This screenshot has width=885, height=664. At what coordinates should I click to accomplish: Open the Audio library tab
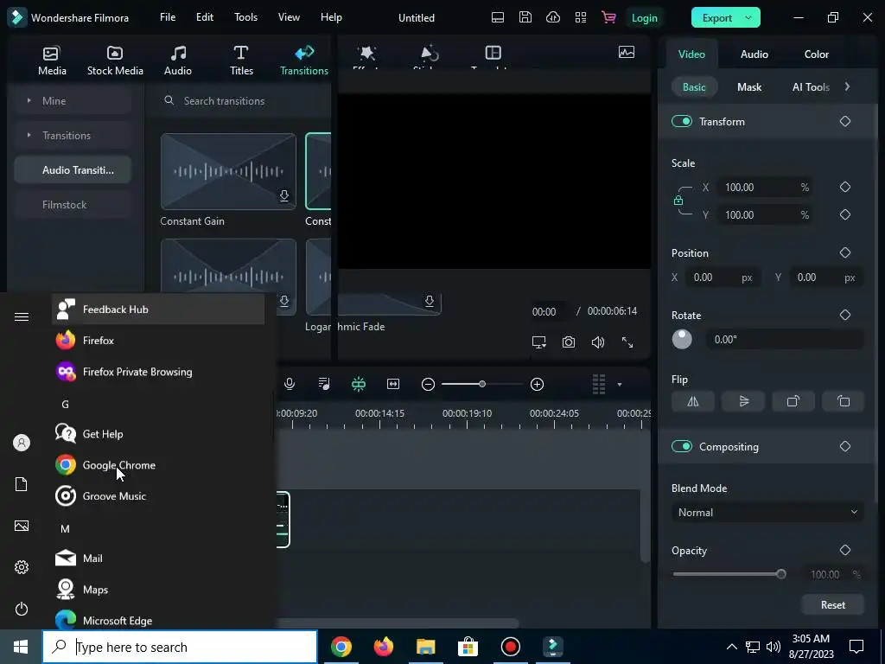point(178,60)
